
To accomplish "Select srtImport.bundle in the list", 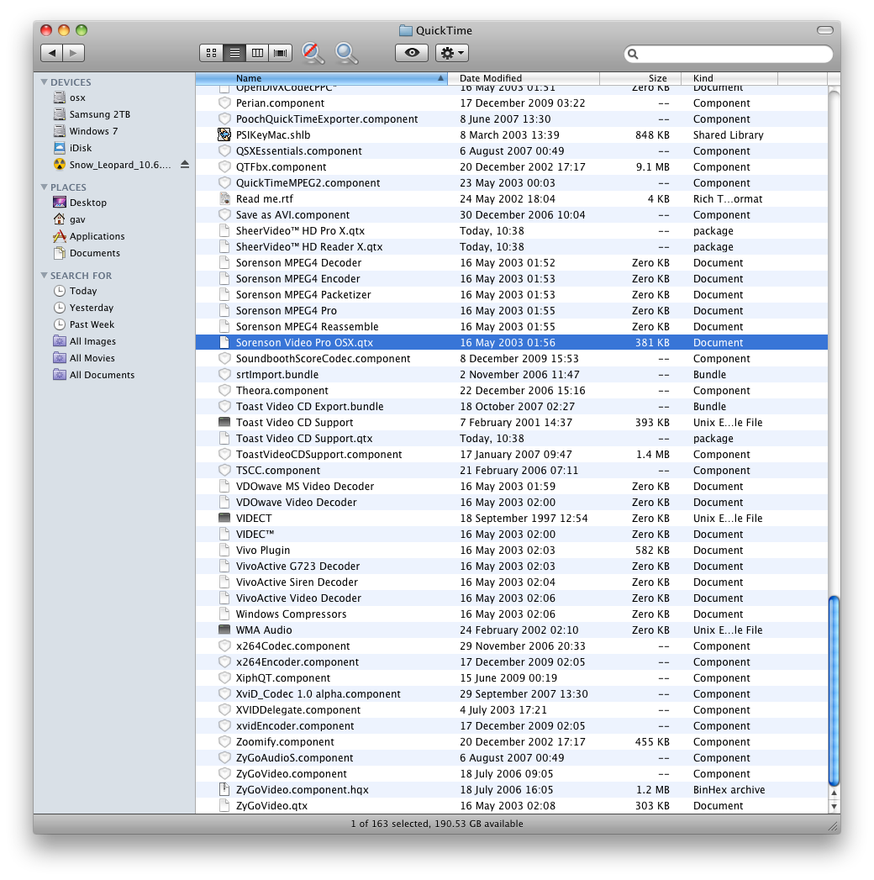I will tap(512, 374).
